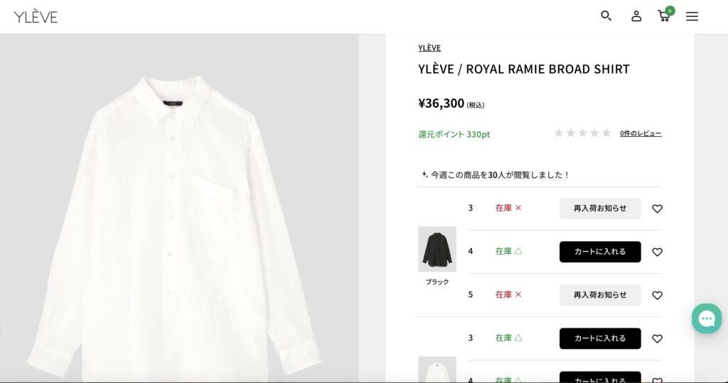Open the user account icon

click(x=636, y=16)
